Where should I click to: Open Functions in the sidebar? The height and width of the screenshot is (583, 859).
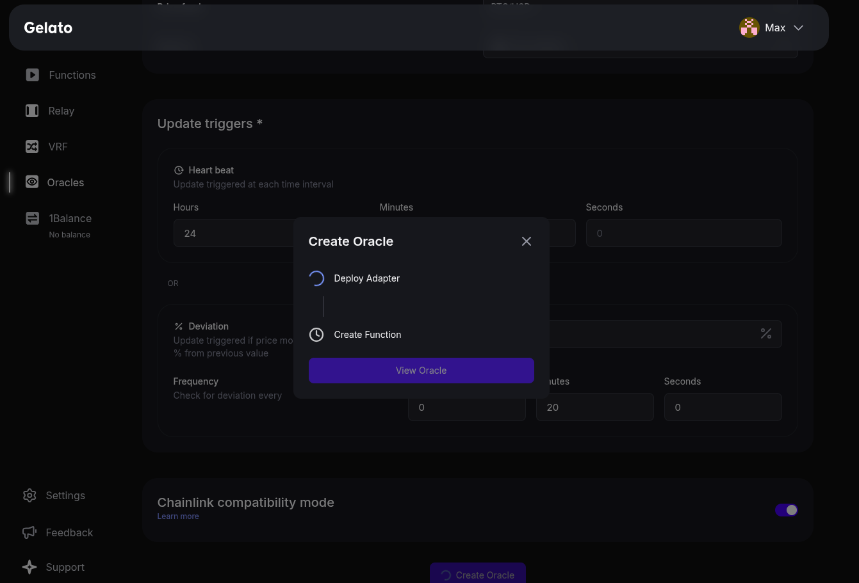click(72, 75)
